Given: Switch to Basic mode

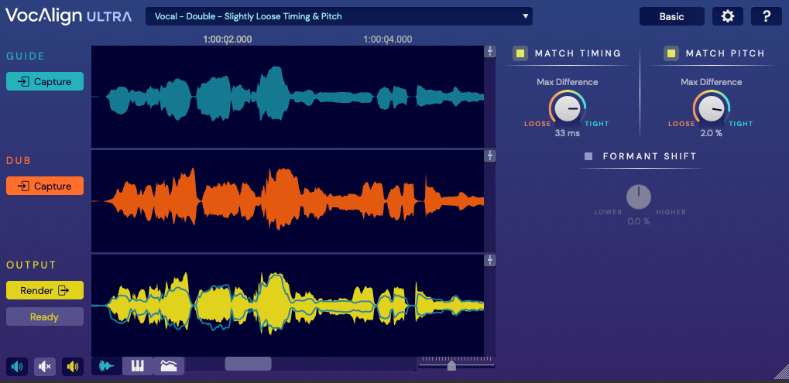Looking at the screenshot, I should 672,16.
